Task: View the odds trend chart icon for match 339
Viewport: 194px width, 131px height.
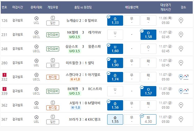Action: (186, 91)
